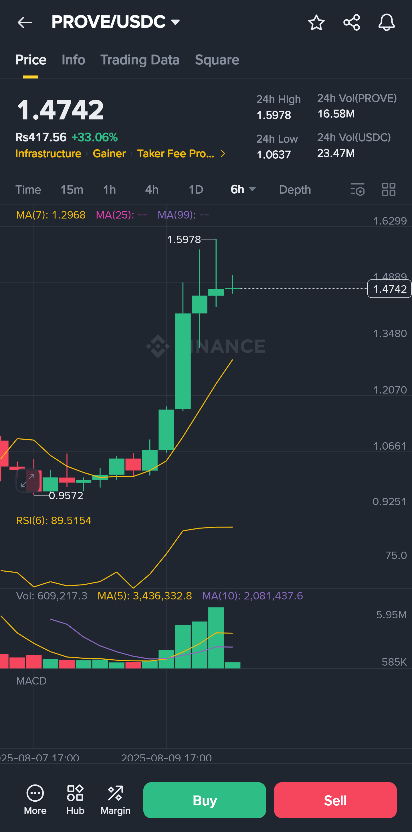
Task: Open price alert bell icon
Action: pos(387,23)
